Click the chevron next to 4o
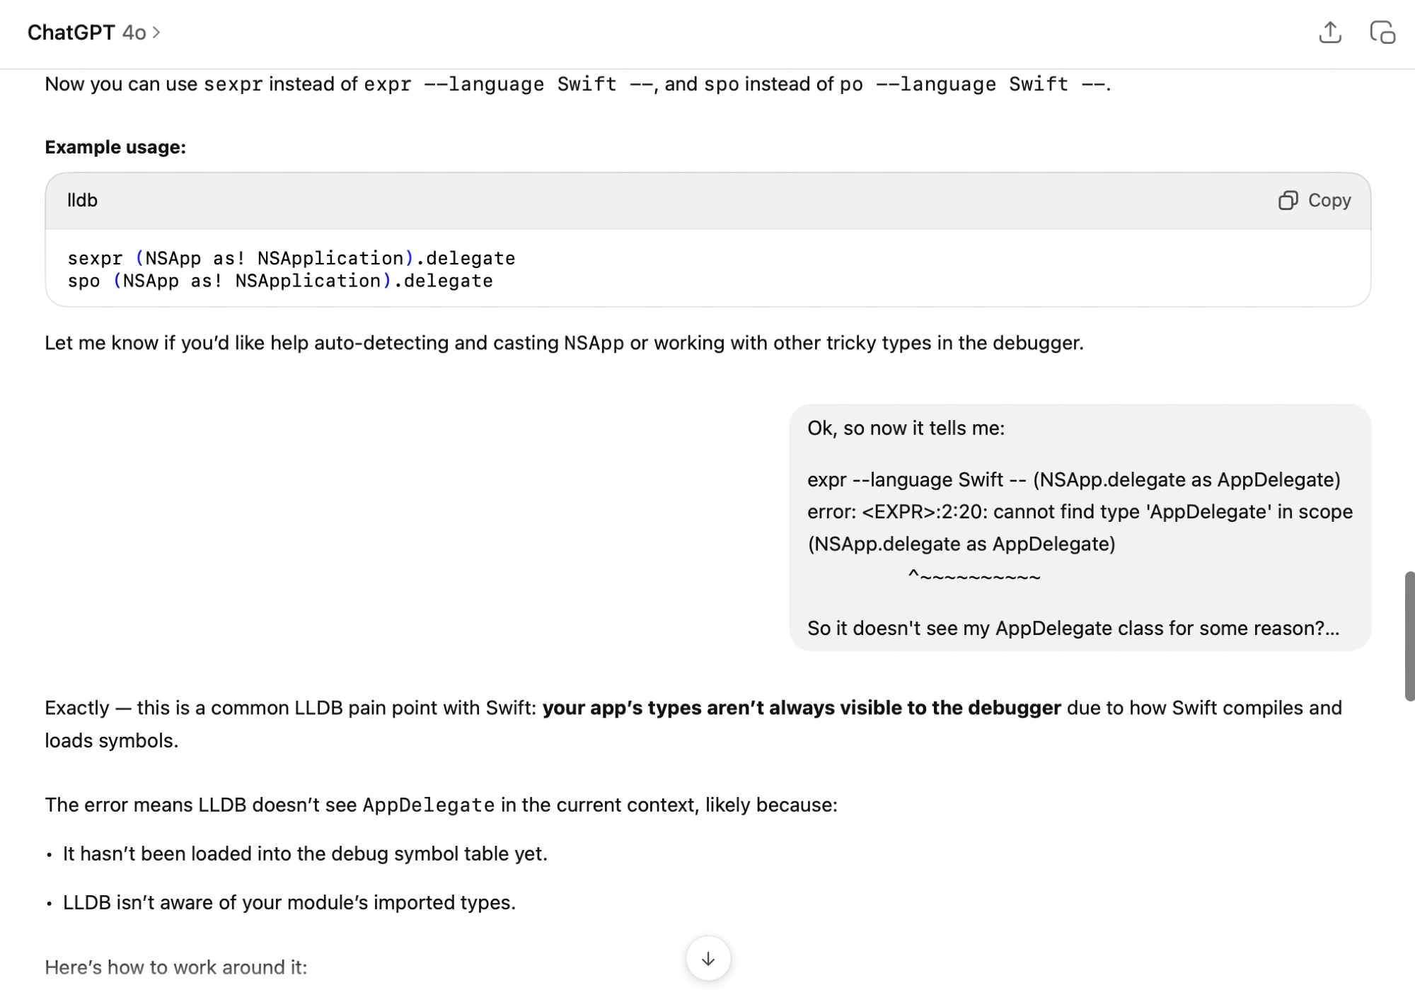Viewport: 1415px width, 1002px height. [156, 33]
